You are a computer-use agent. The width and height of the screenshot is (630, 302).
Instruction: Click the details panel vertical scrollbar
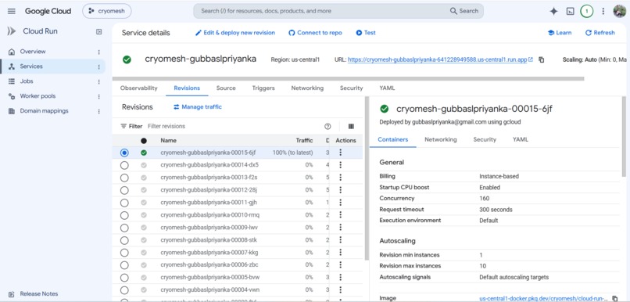click(624, 137)
